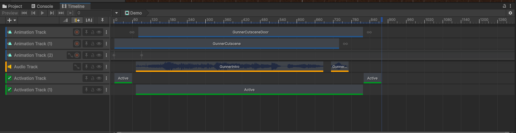The height and width of the screenshot is (133, 516).
Task: Open the timeline settings gear
Action: [x=510, y=13]
